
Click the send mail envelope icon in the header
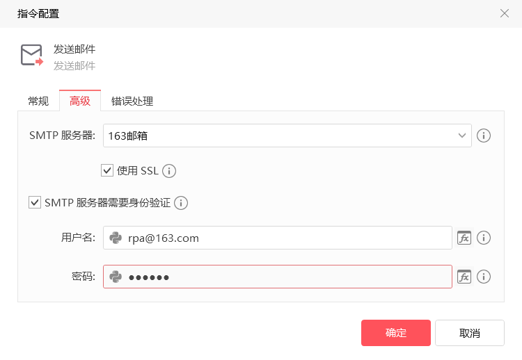coord(31,56)
